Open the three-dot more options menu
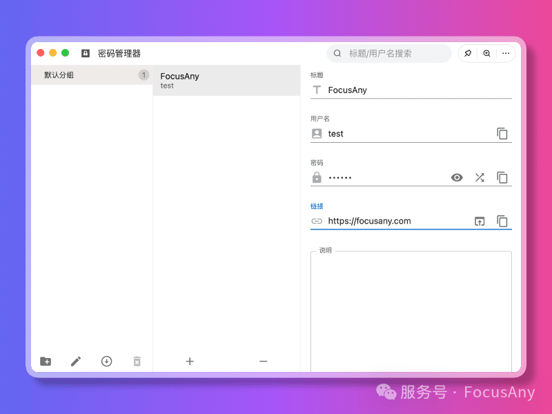552x414 pixels. (506, 53)
